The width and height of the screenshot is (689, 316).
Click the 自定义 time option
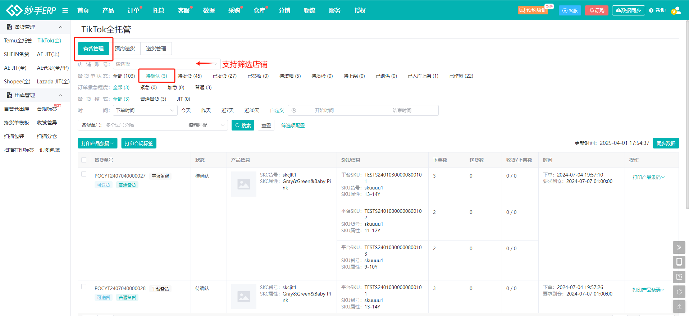click(277, 110)
